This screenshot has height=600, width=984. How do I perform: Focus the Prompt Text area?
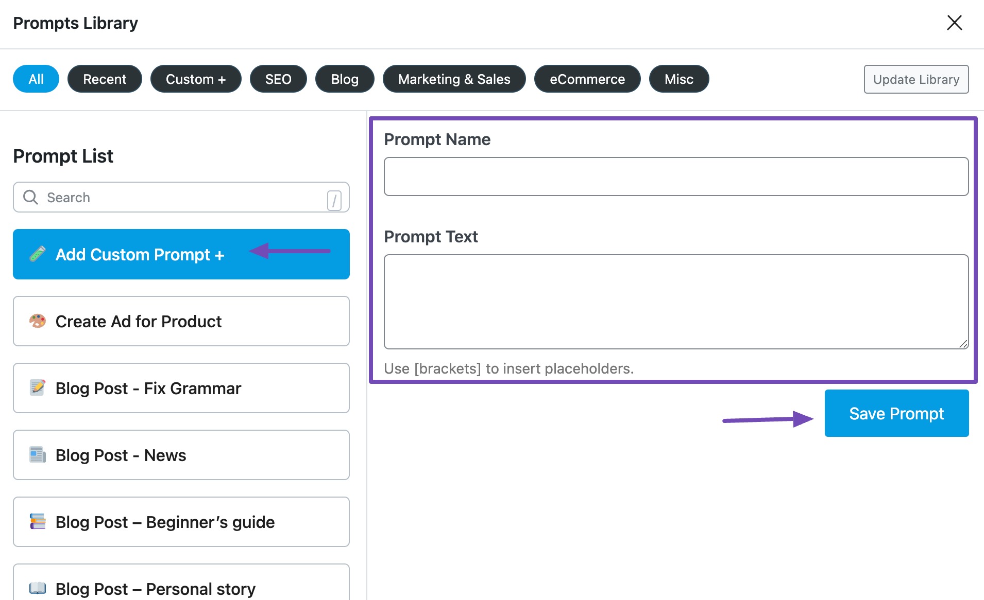tap(675, 302)
